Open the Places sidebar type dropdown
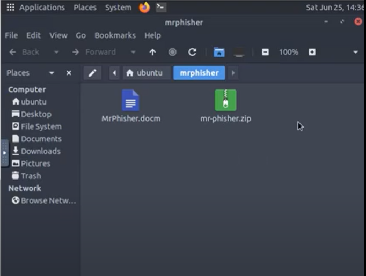Screen dimensions: 366x276 52,73
